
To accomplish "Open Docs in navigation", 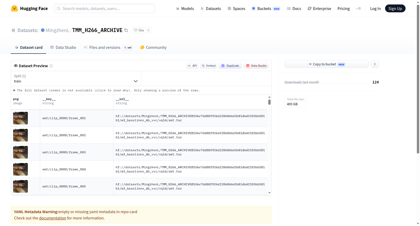I will pos(294,8).
